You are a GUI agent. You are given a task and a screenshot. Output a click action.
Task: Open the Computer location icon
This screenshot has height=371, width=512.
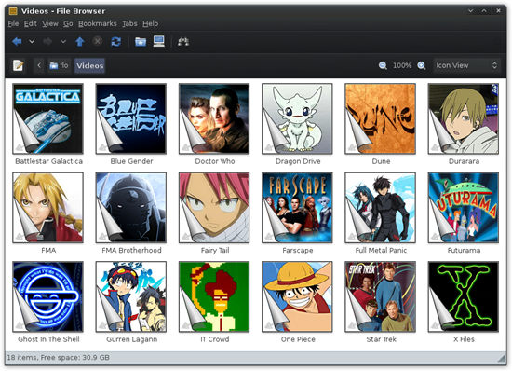click(x=158, y=41)
